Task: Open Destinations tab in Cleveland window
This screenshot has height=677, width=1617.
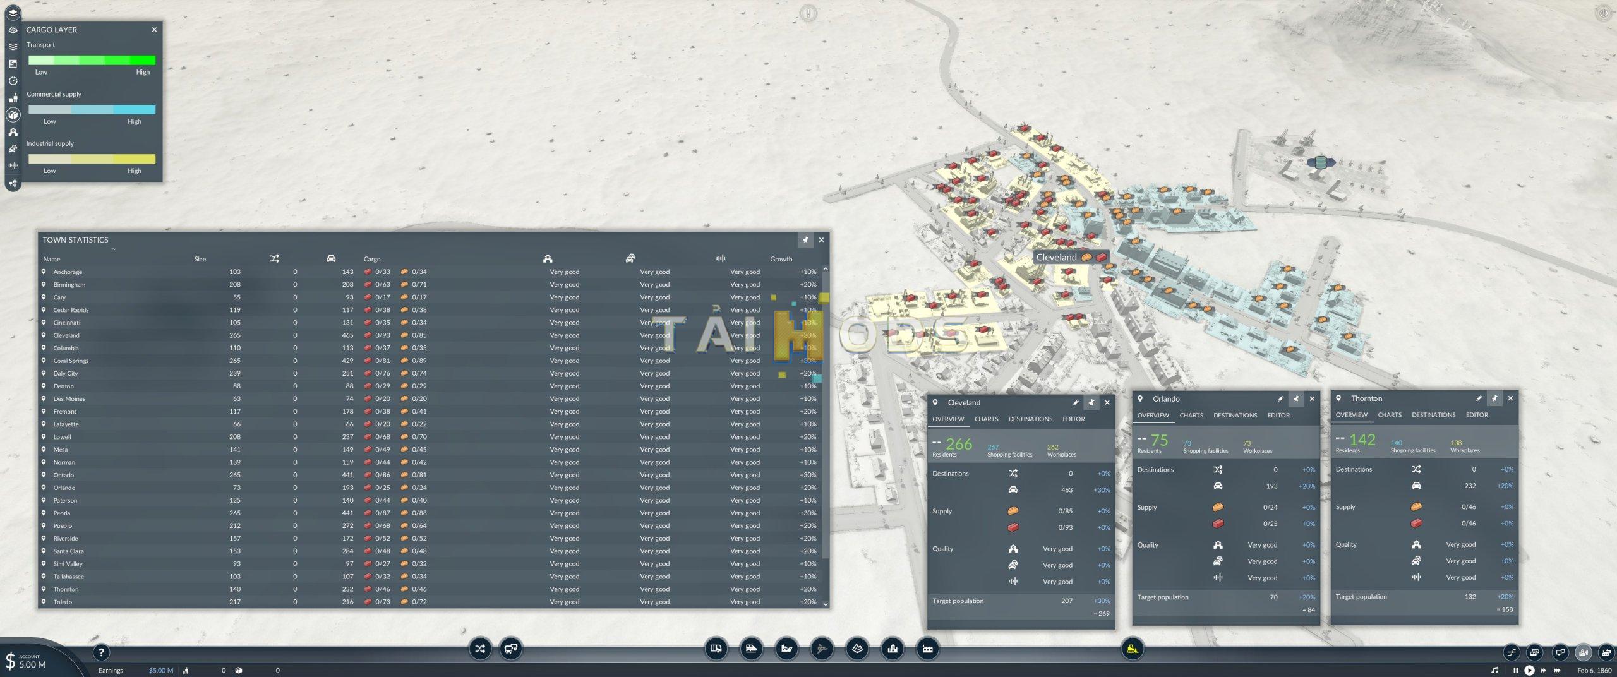Action: tap(1030, 419)
